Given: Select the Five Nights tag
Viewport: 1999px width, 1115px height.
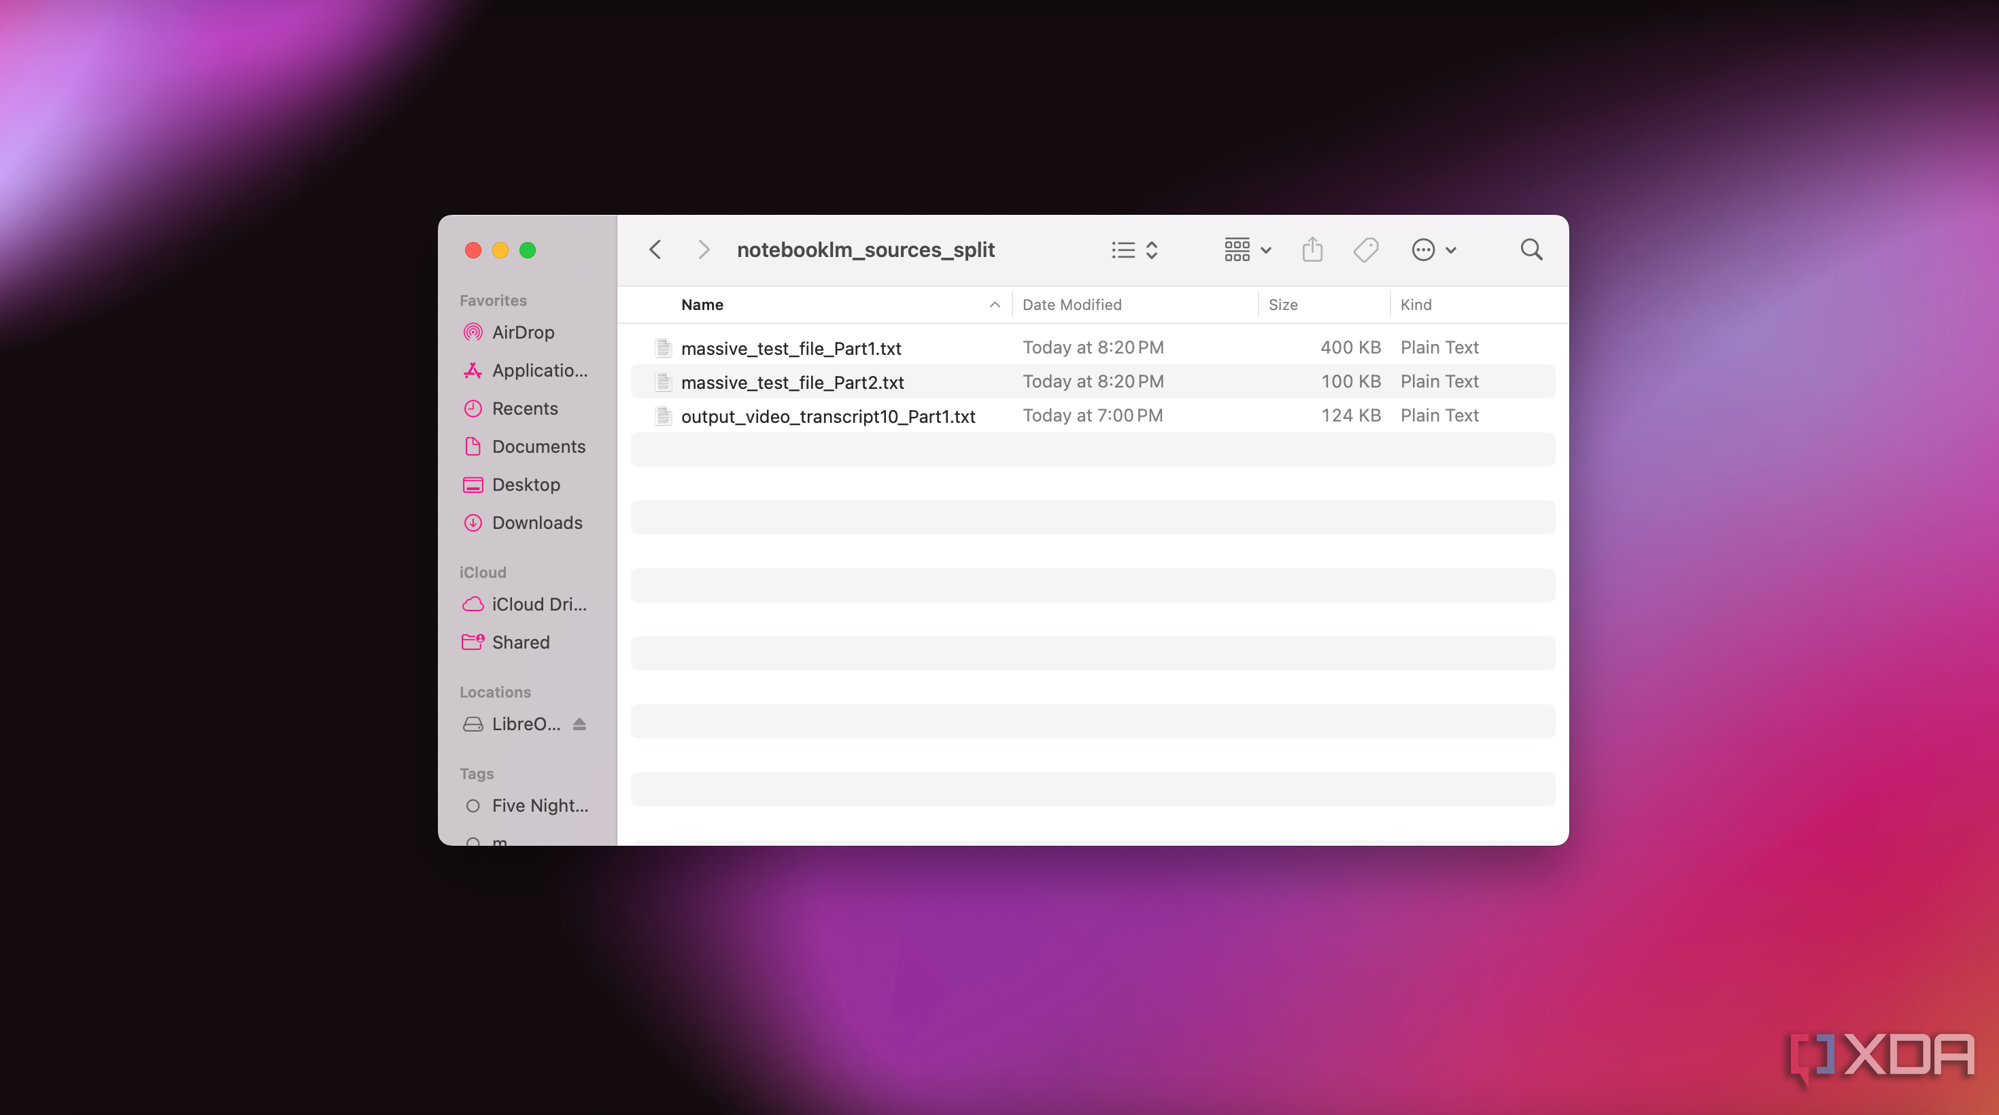Looking at the screenshot, I should point(526,806).
